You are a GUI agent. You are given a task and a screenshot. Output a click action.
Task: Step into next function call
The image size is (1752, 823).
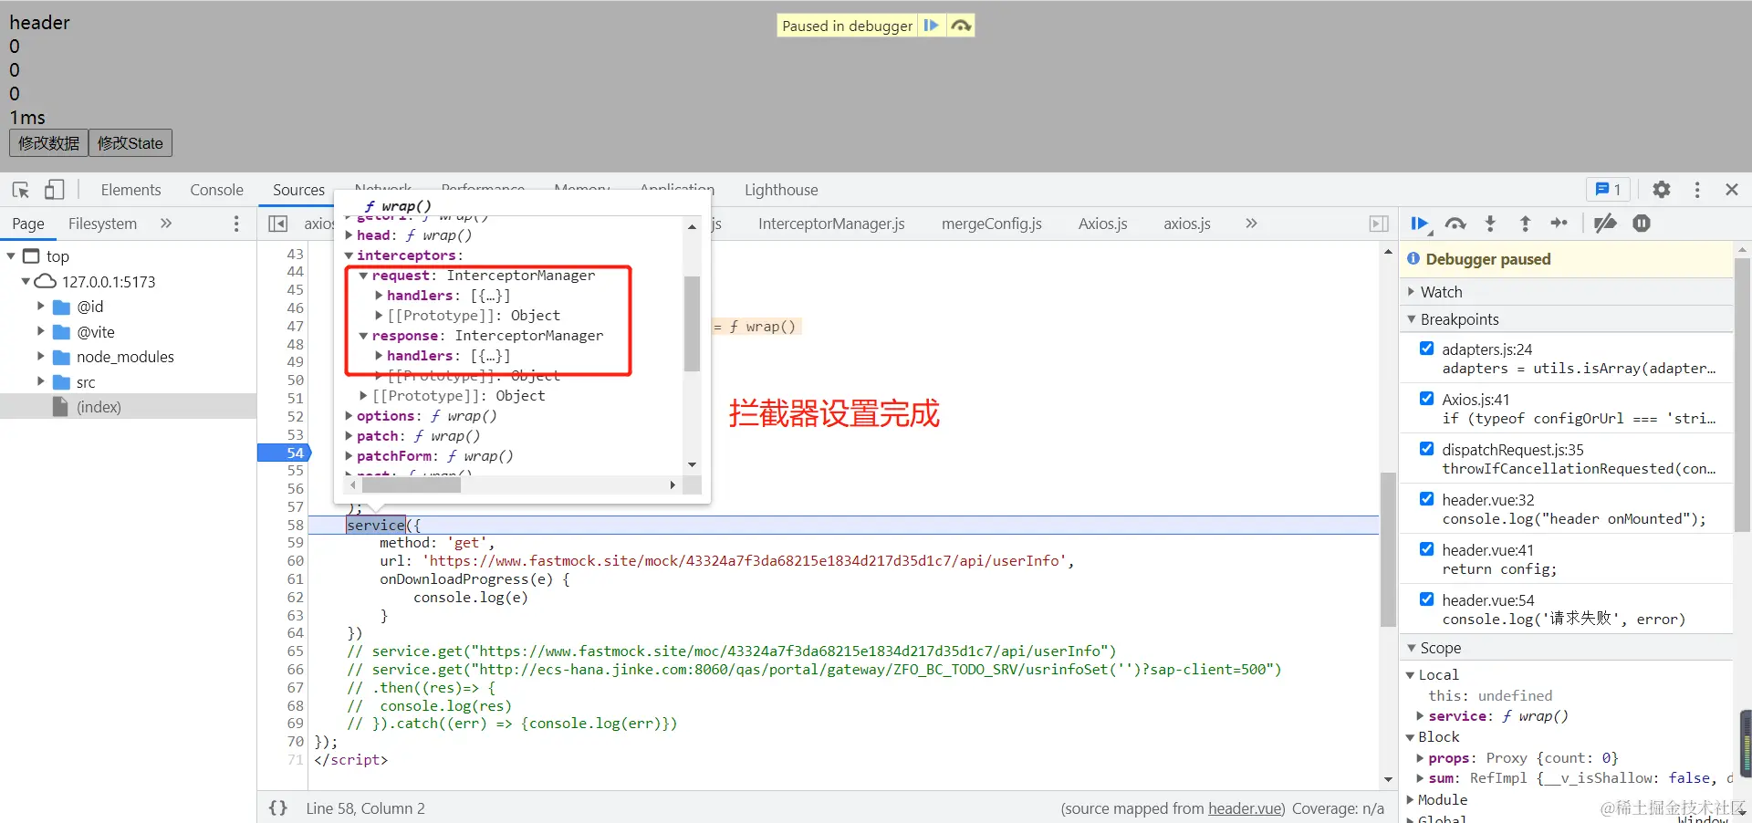click(1490, 224)
